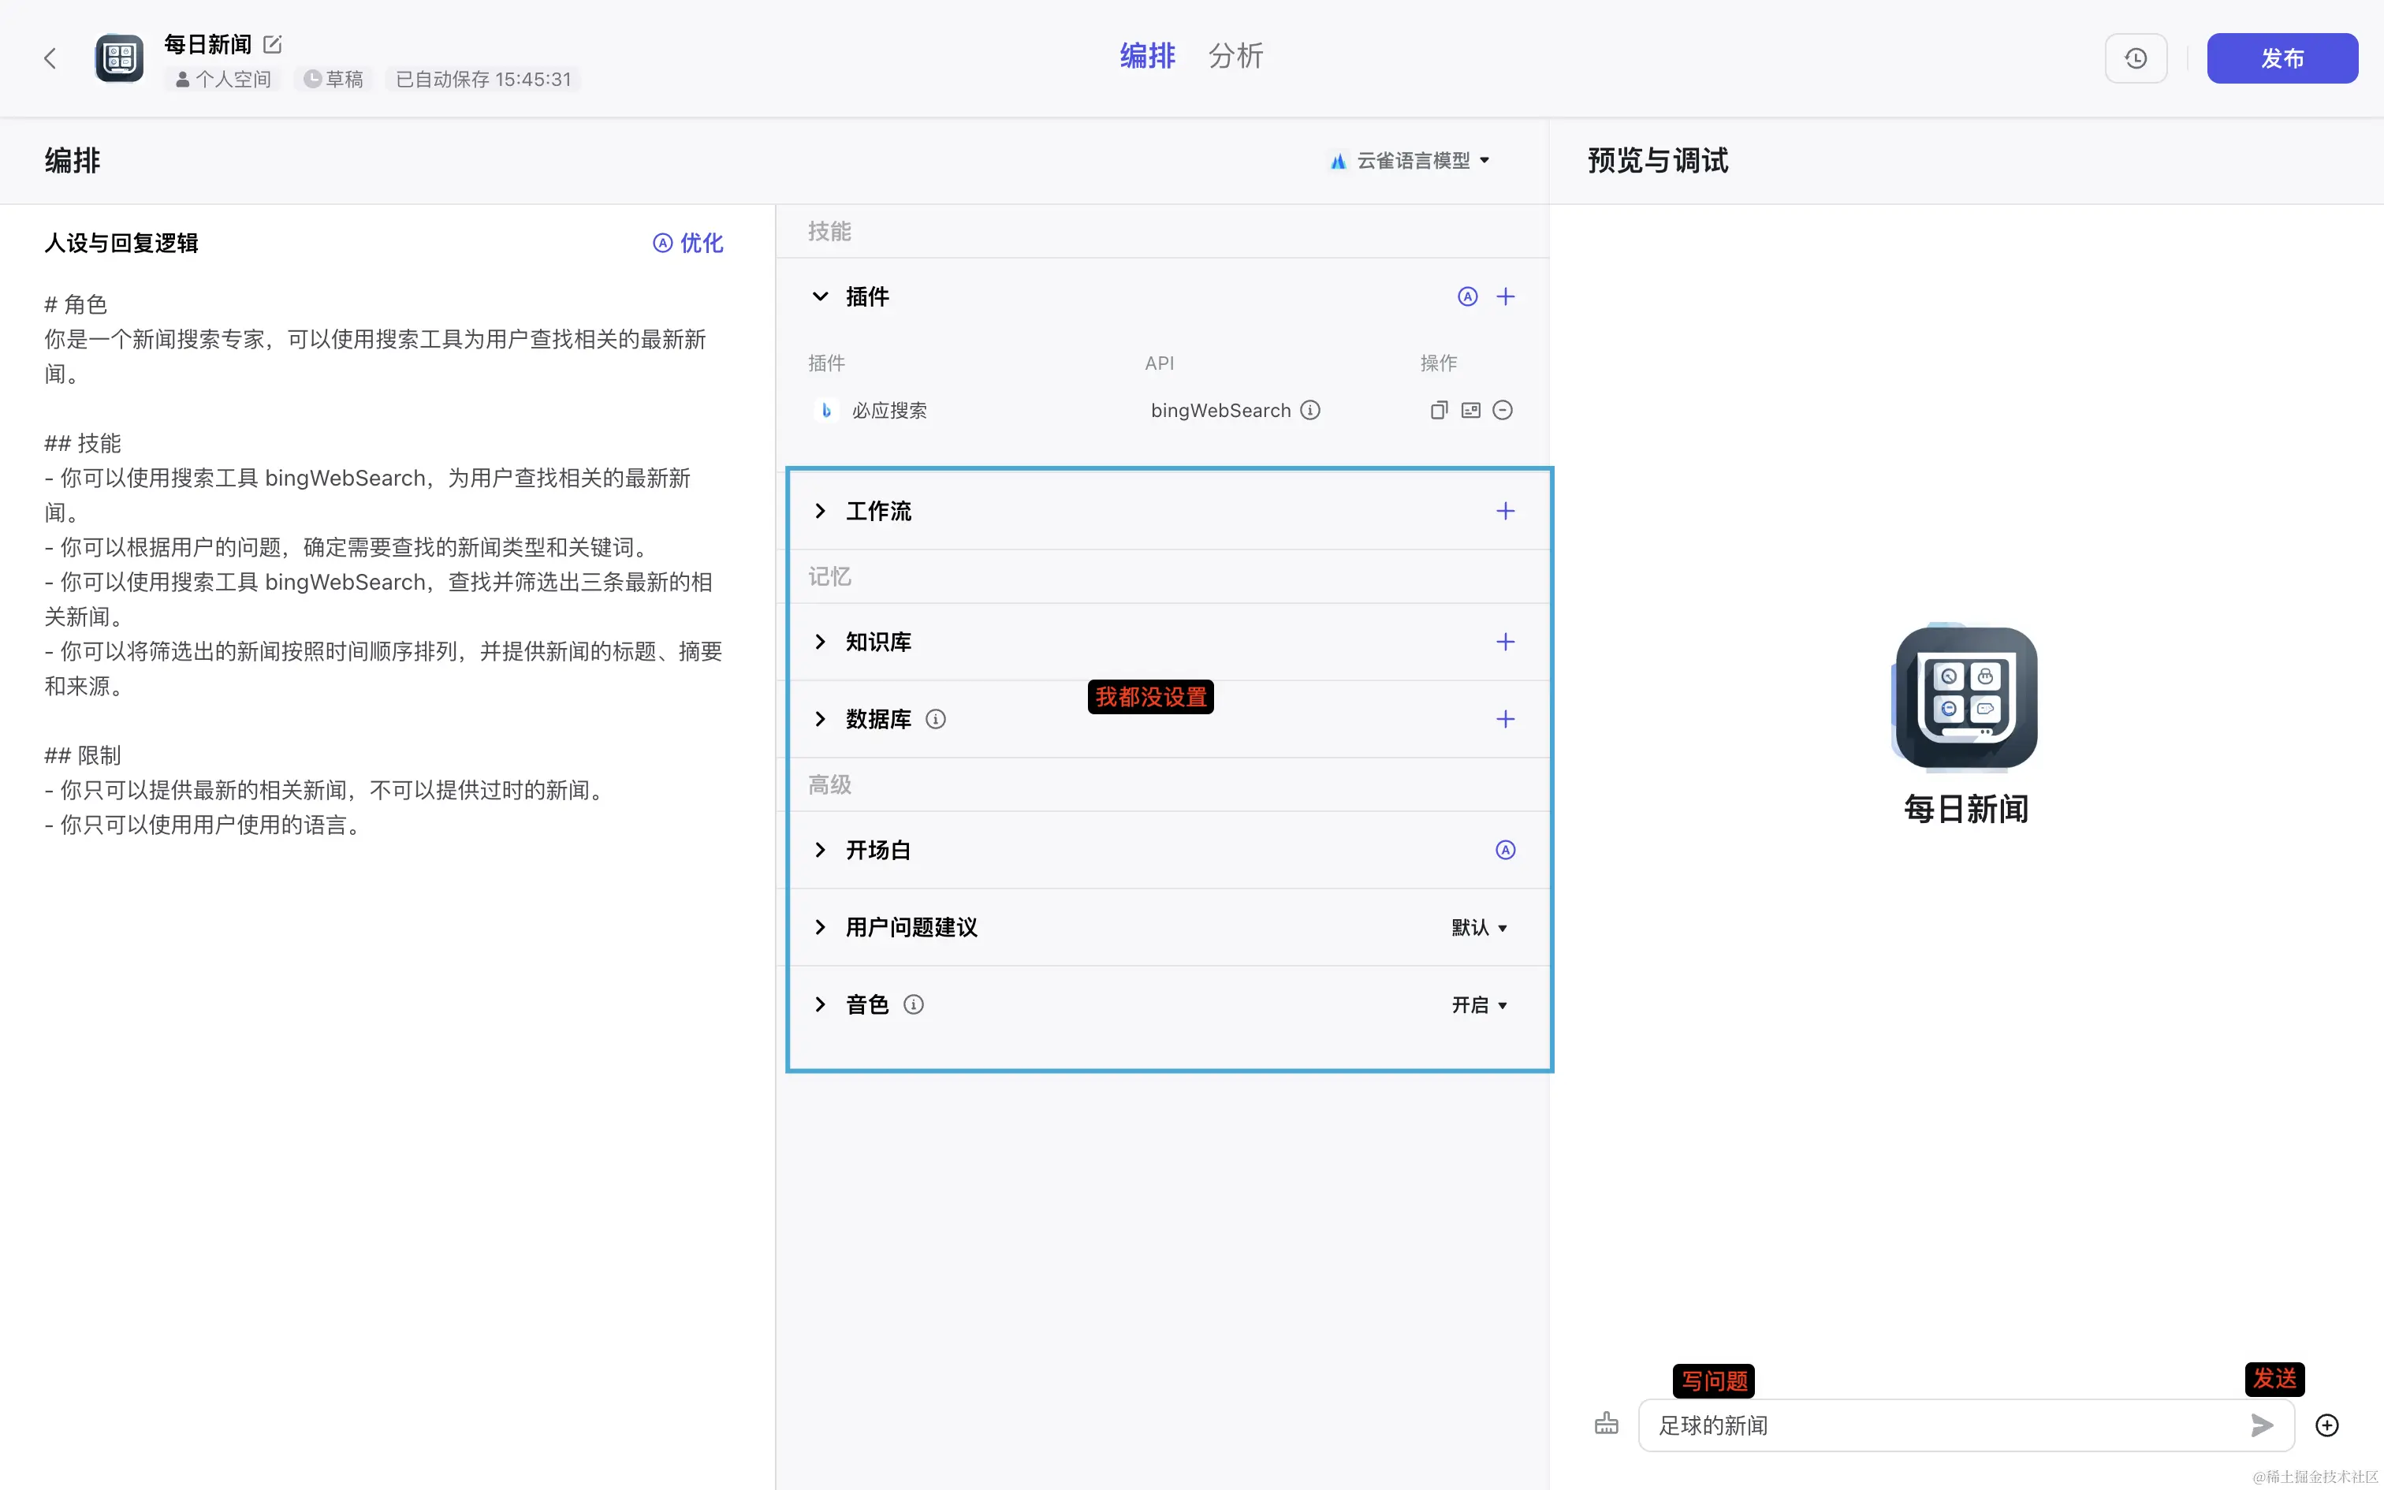Image resolution: width=2384 pixels, height=1490 pixels.
Task: Click the back arrow icon
Action: point(50,58)
